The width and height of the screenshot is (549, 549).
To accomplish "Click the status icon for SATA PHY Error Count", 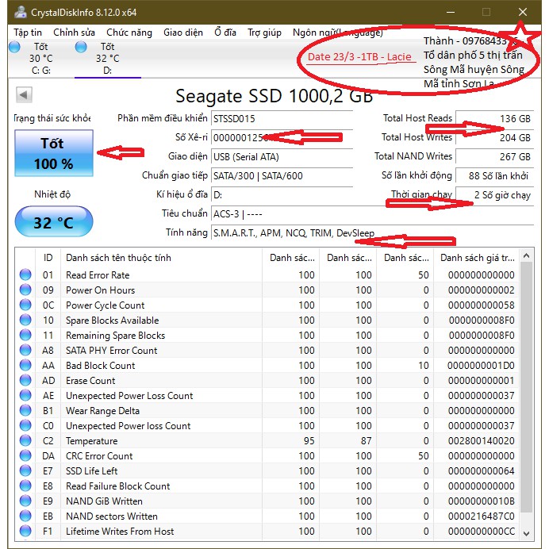I will pyautogui.click(x=25, y=350).
